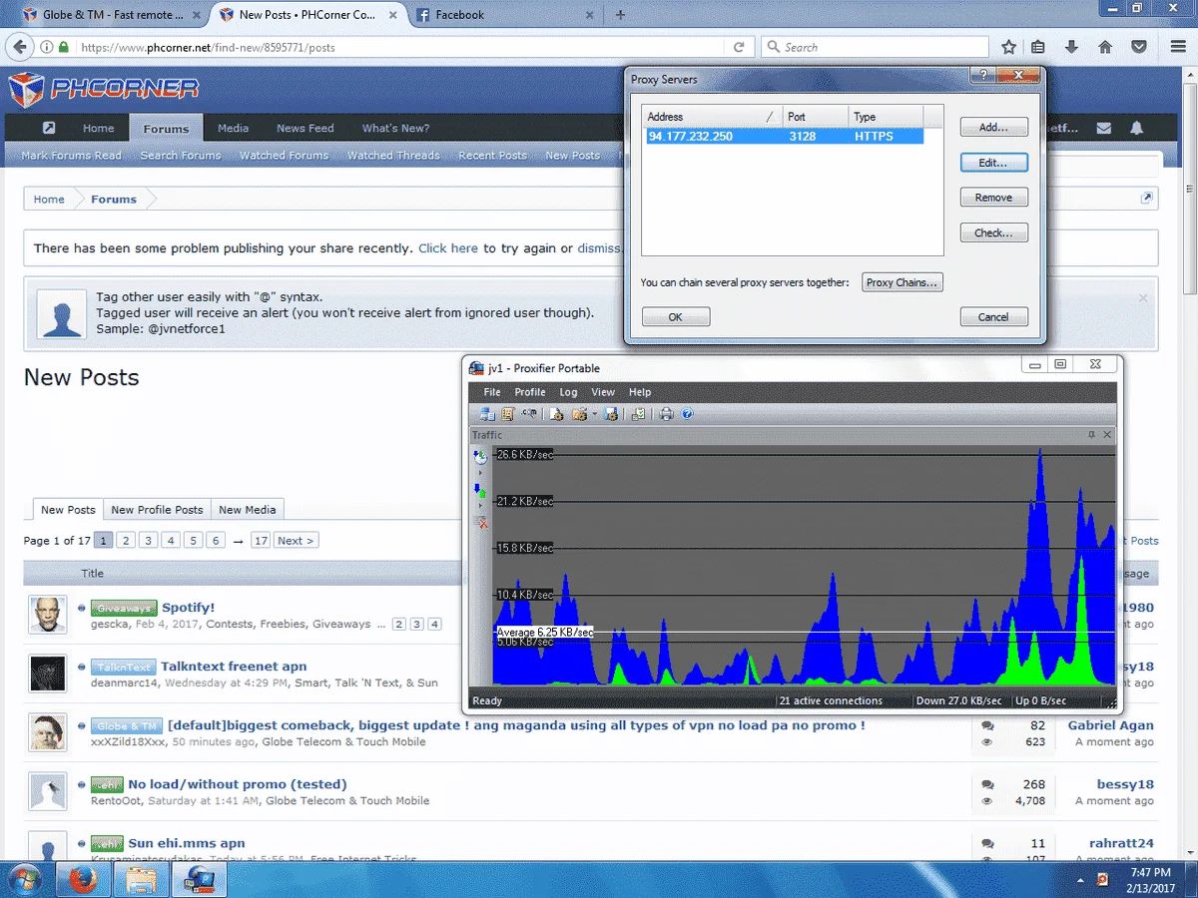The image size is (1198, 898).
Task: Expand the small arrow below the clock icon
Action: (480, 473)
